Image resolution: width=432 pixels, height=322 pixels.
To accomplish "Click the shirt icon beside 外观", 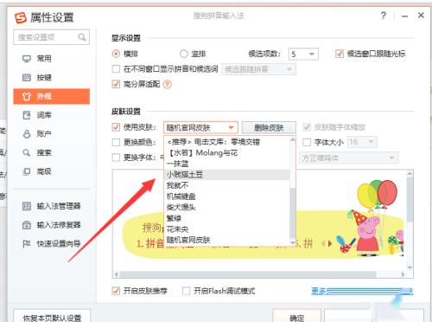I will [27, 96].
